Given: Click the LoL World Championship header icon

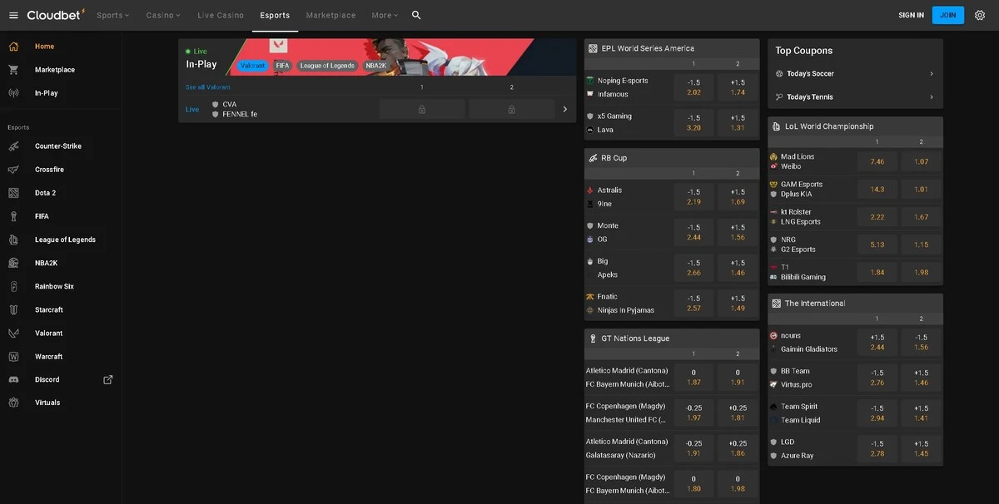Looking at the screenshot, I should point(776,126).
